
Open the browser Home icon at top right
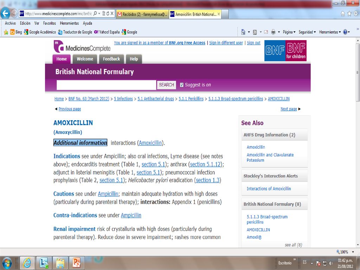pos(342,14)
